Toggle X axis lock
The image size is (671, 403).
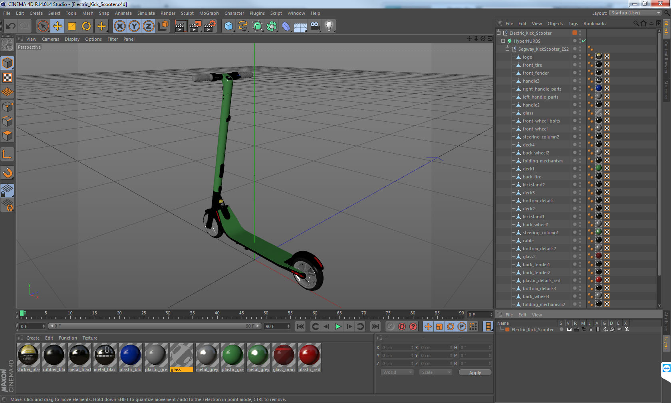120,26
